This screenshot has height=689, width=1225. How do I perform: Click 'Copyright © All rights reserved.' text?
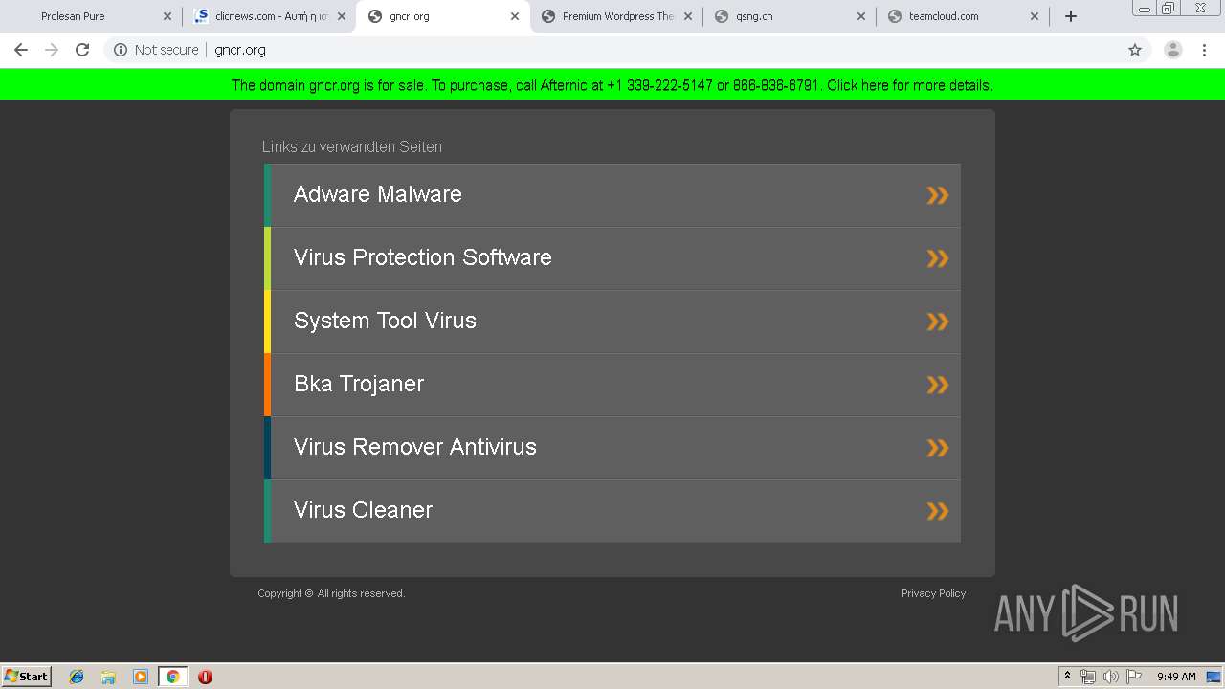click(x=331, y=593)
